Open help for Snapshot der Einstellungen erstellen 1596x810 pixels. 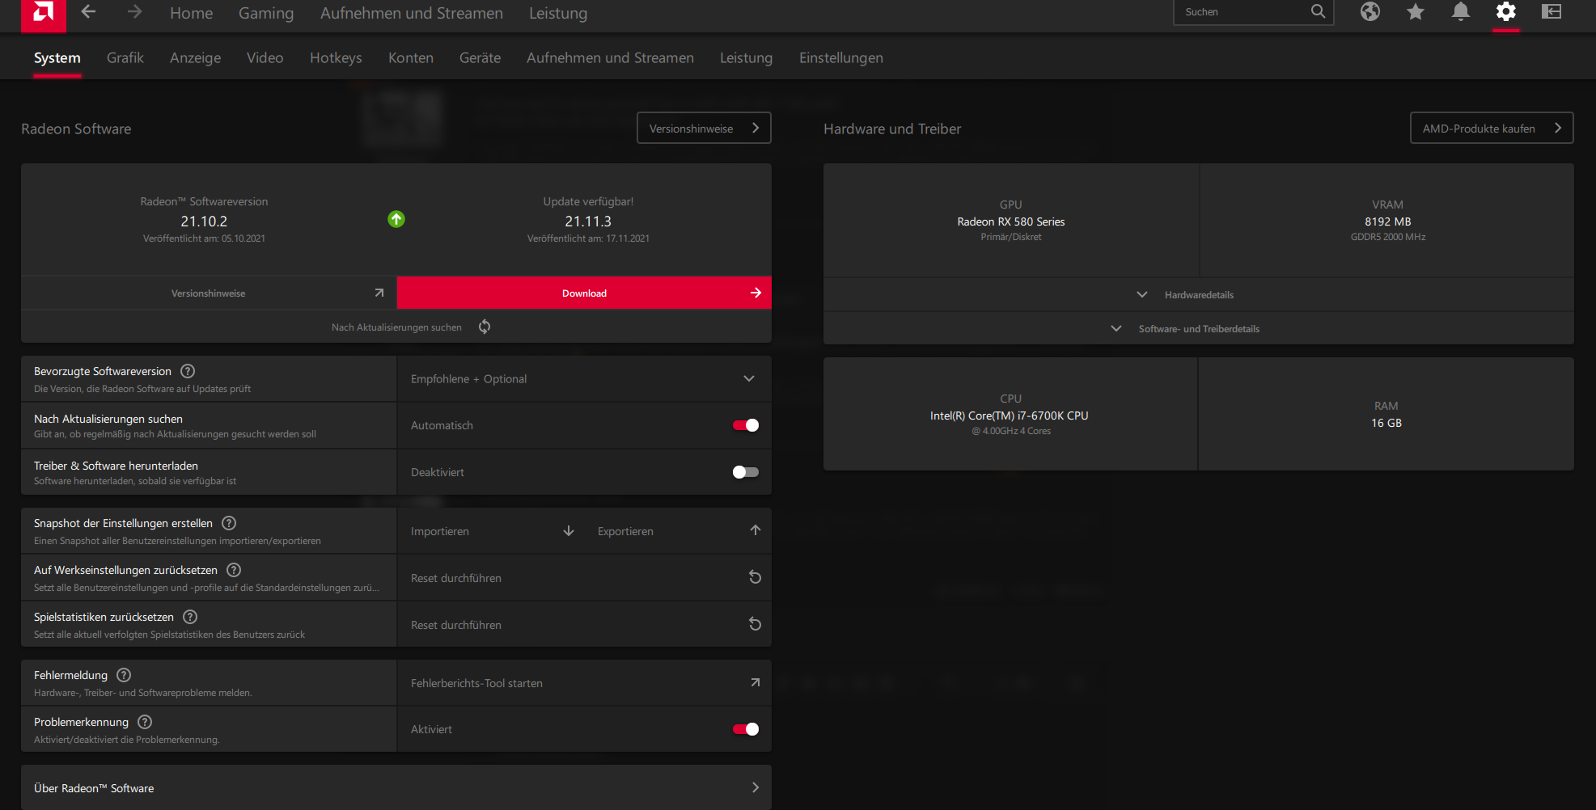click(x=229, y=523)
